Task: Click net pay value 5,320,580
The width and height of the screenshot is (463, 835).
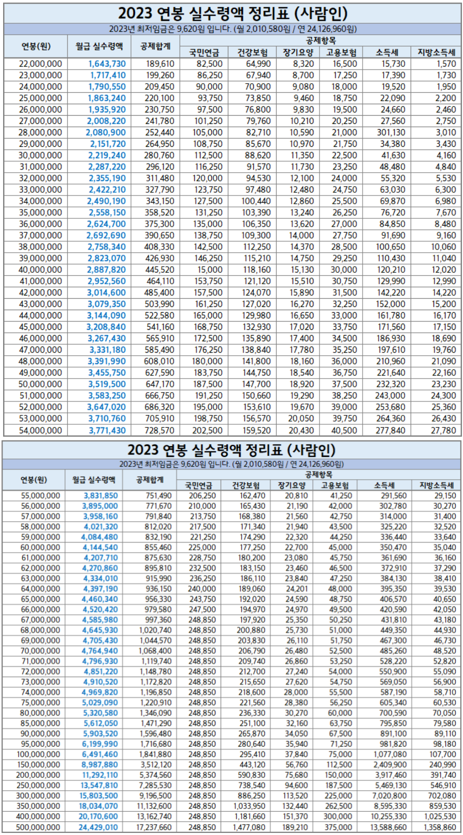Action: [100, 713]
